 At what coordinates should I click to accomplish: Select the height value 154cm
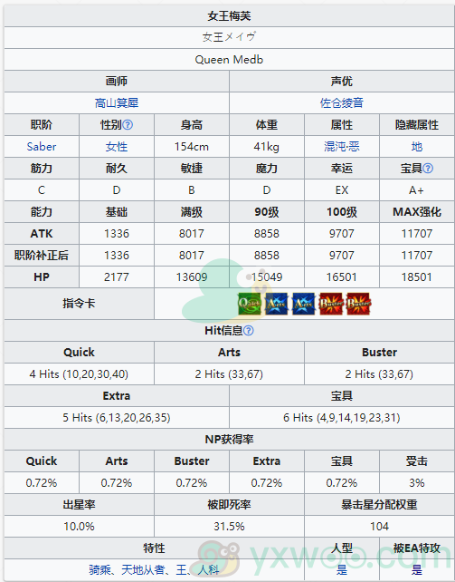click(192, 147)
